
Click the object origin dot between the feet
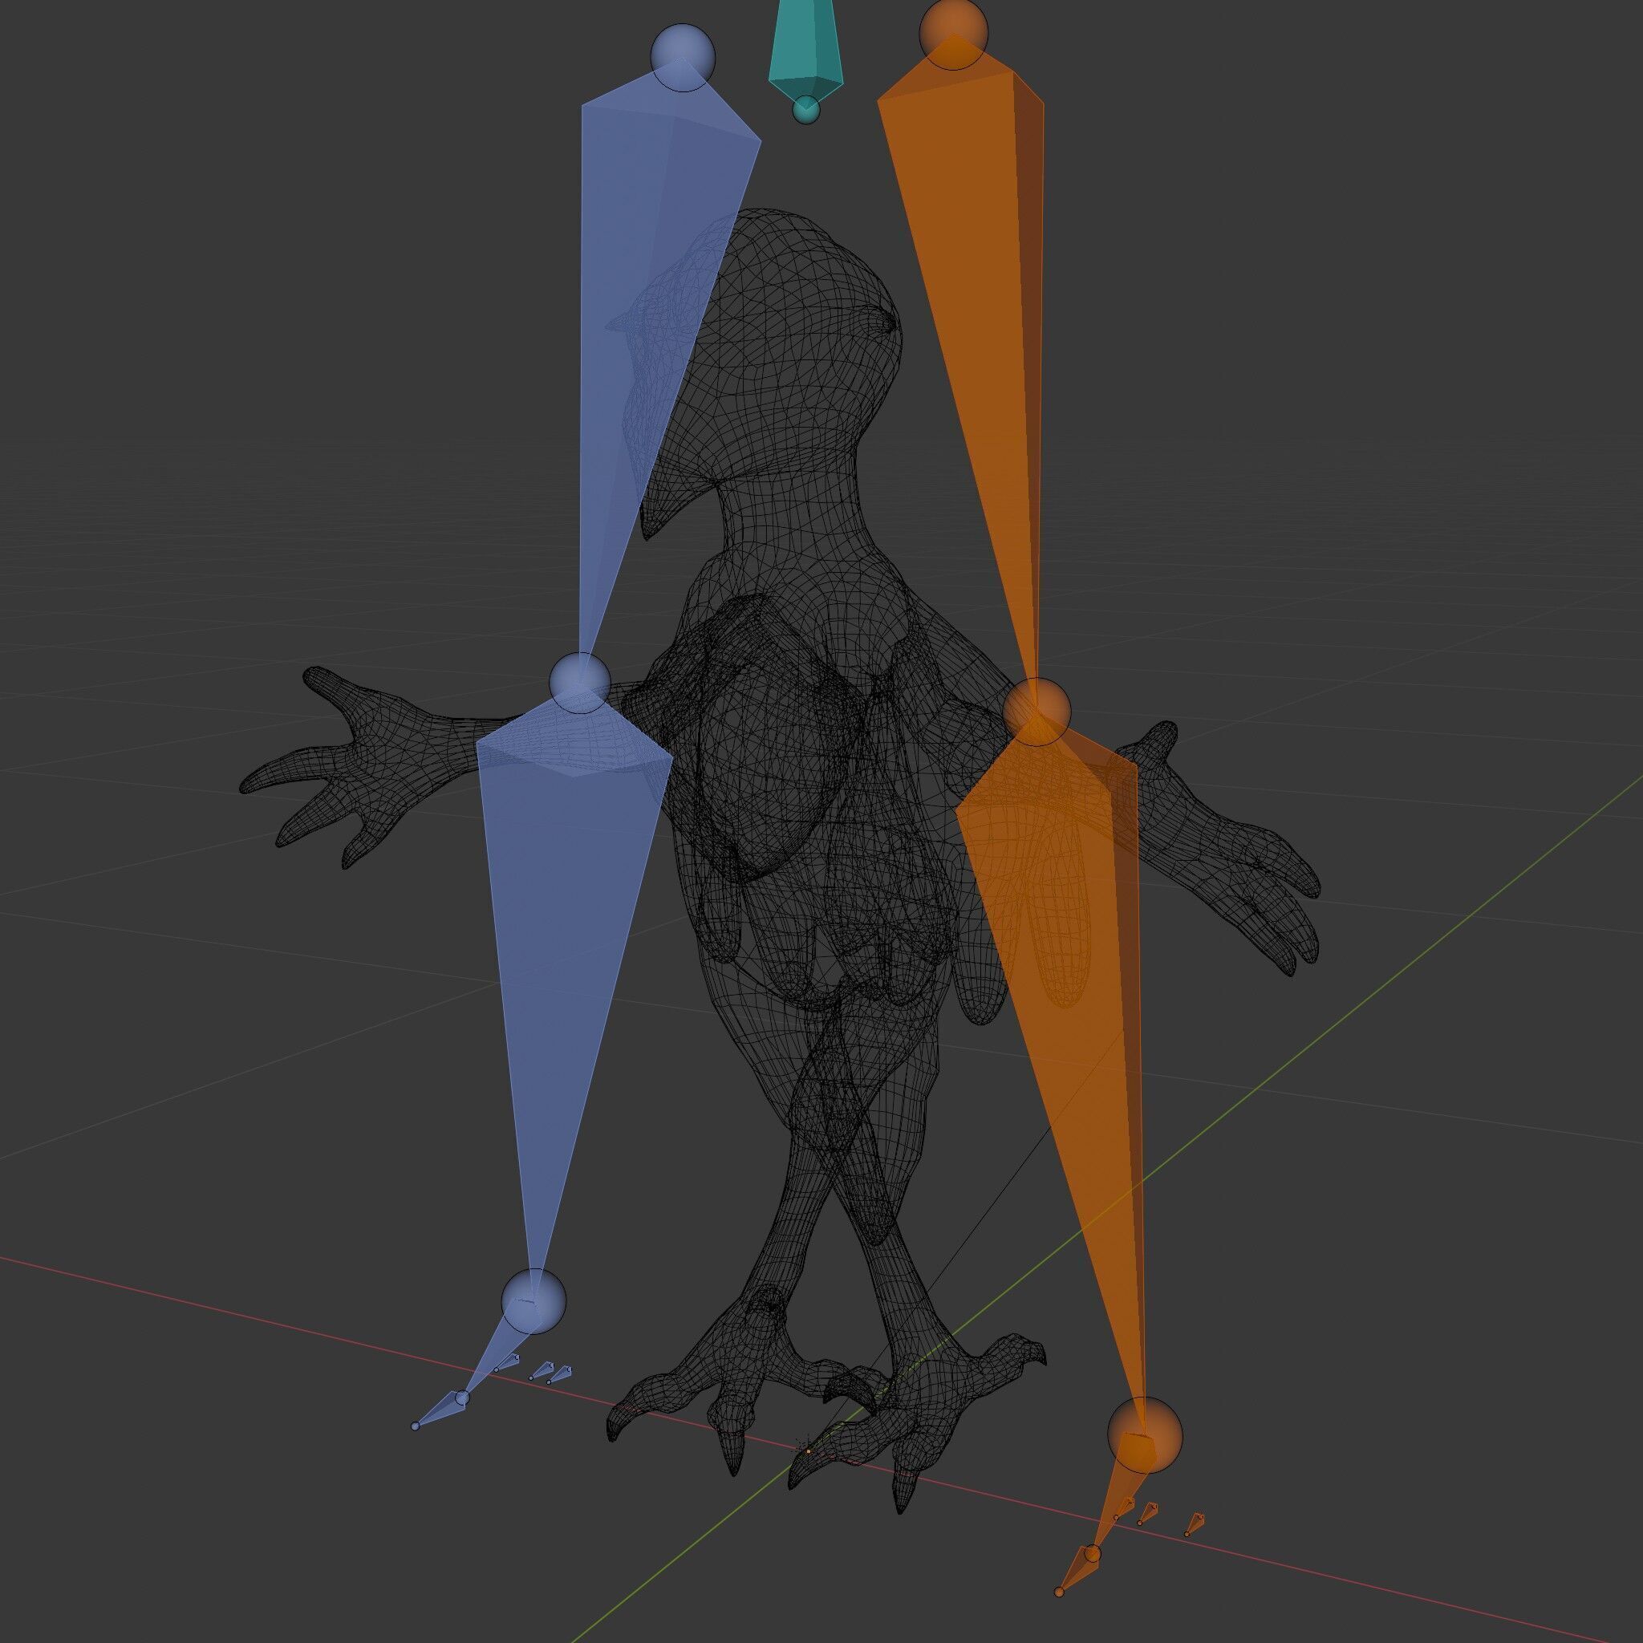(x=807, y=1451)
